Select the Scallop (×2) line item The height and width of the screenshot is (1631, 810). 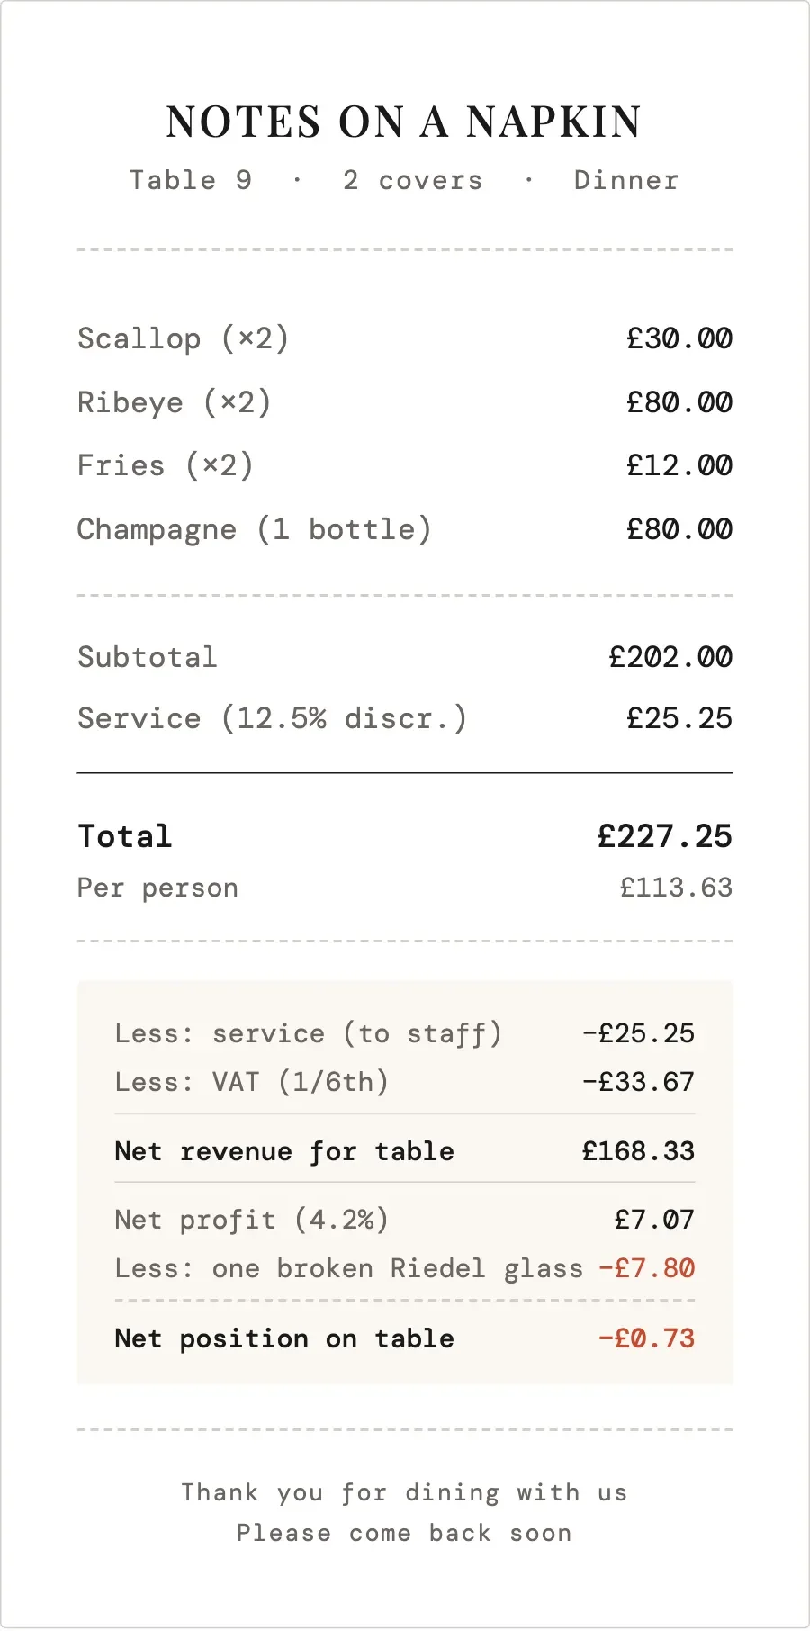(183, 338)
